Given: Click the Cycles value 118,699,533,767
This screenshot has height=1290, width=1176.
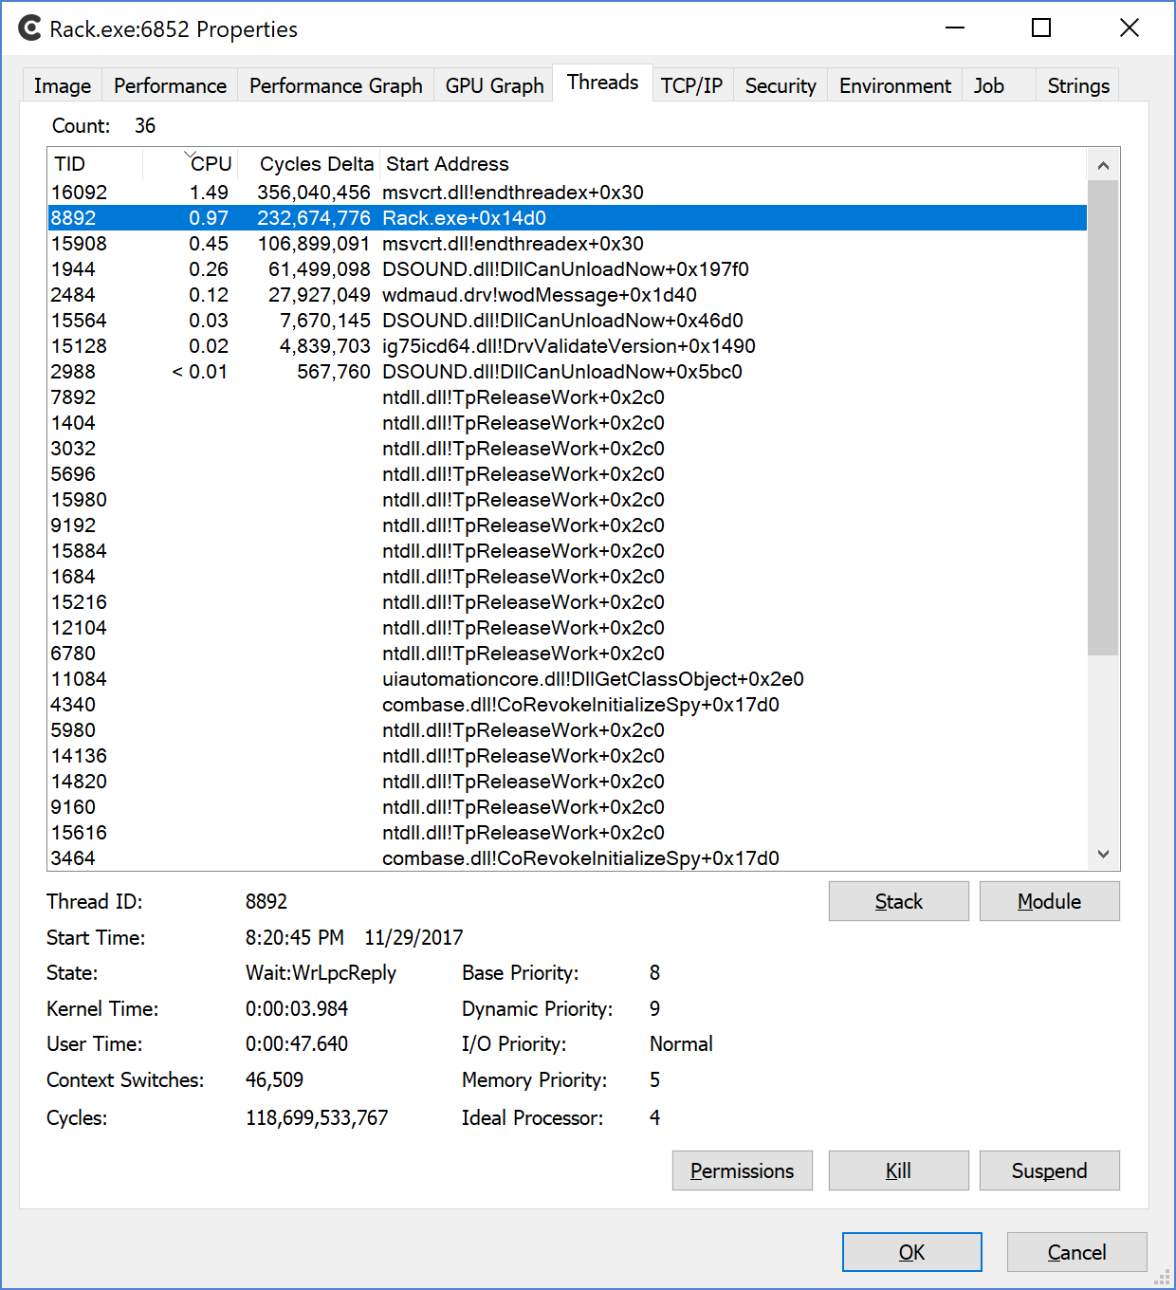Looking at the screenshot, I should [x=317, y=1117].
